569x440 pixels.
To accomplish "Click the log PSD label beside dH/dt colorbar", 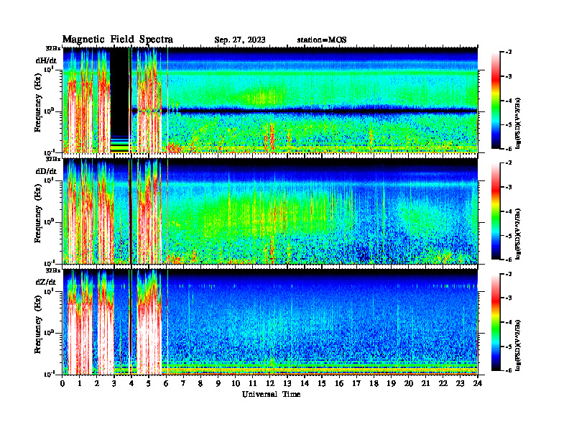I will (518, 123).
